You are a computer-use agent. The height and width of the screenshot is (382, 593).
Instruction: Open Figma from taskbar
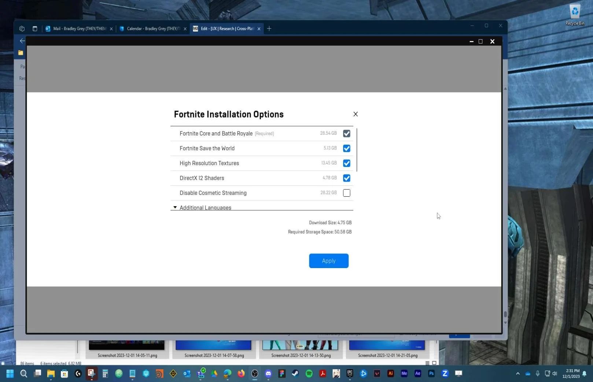[x=282, y=374]
